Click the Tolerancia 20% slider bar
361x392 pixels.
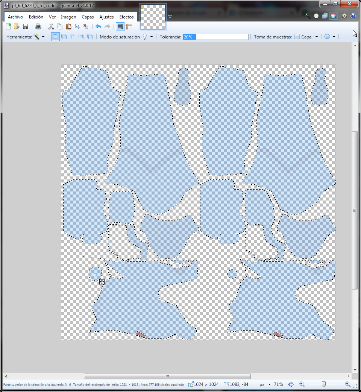coord(215,37)
